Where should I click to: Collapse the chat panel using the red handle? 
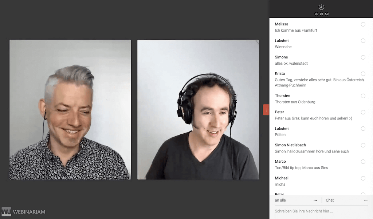[266, 110]
